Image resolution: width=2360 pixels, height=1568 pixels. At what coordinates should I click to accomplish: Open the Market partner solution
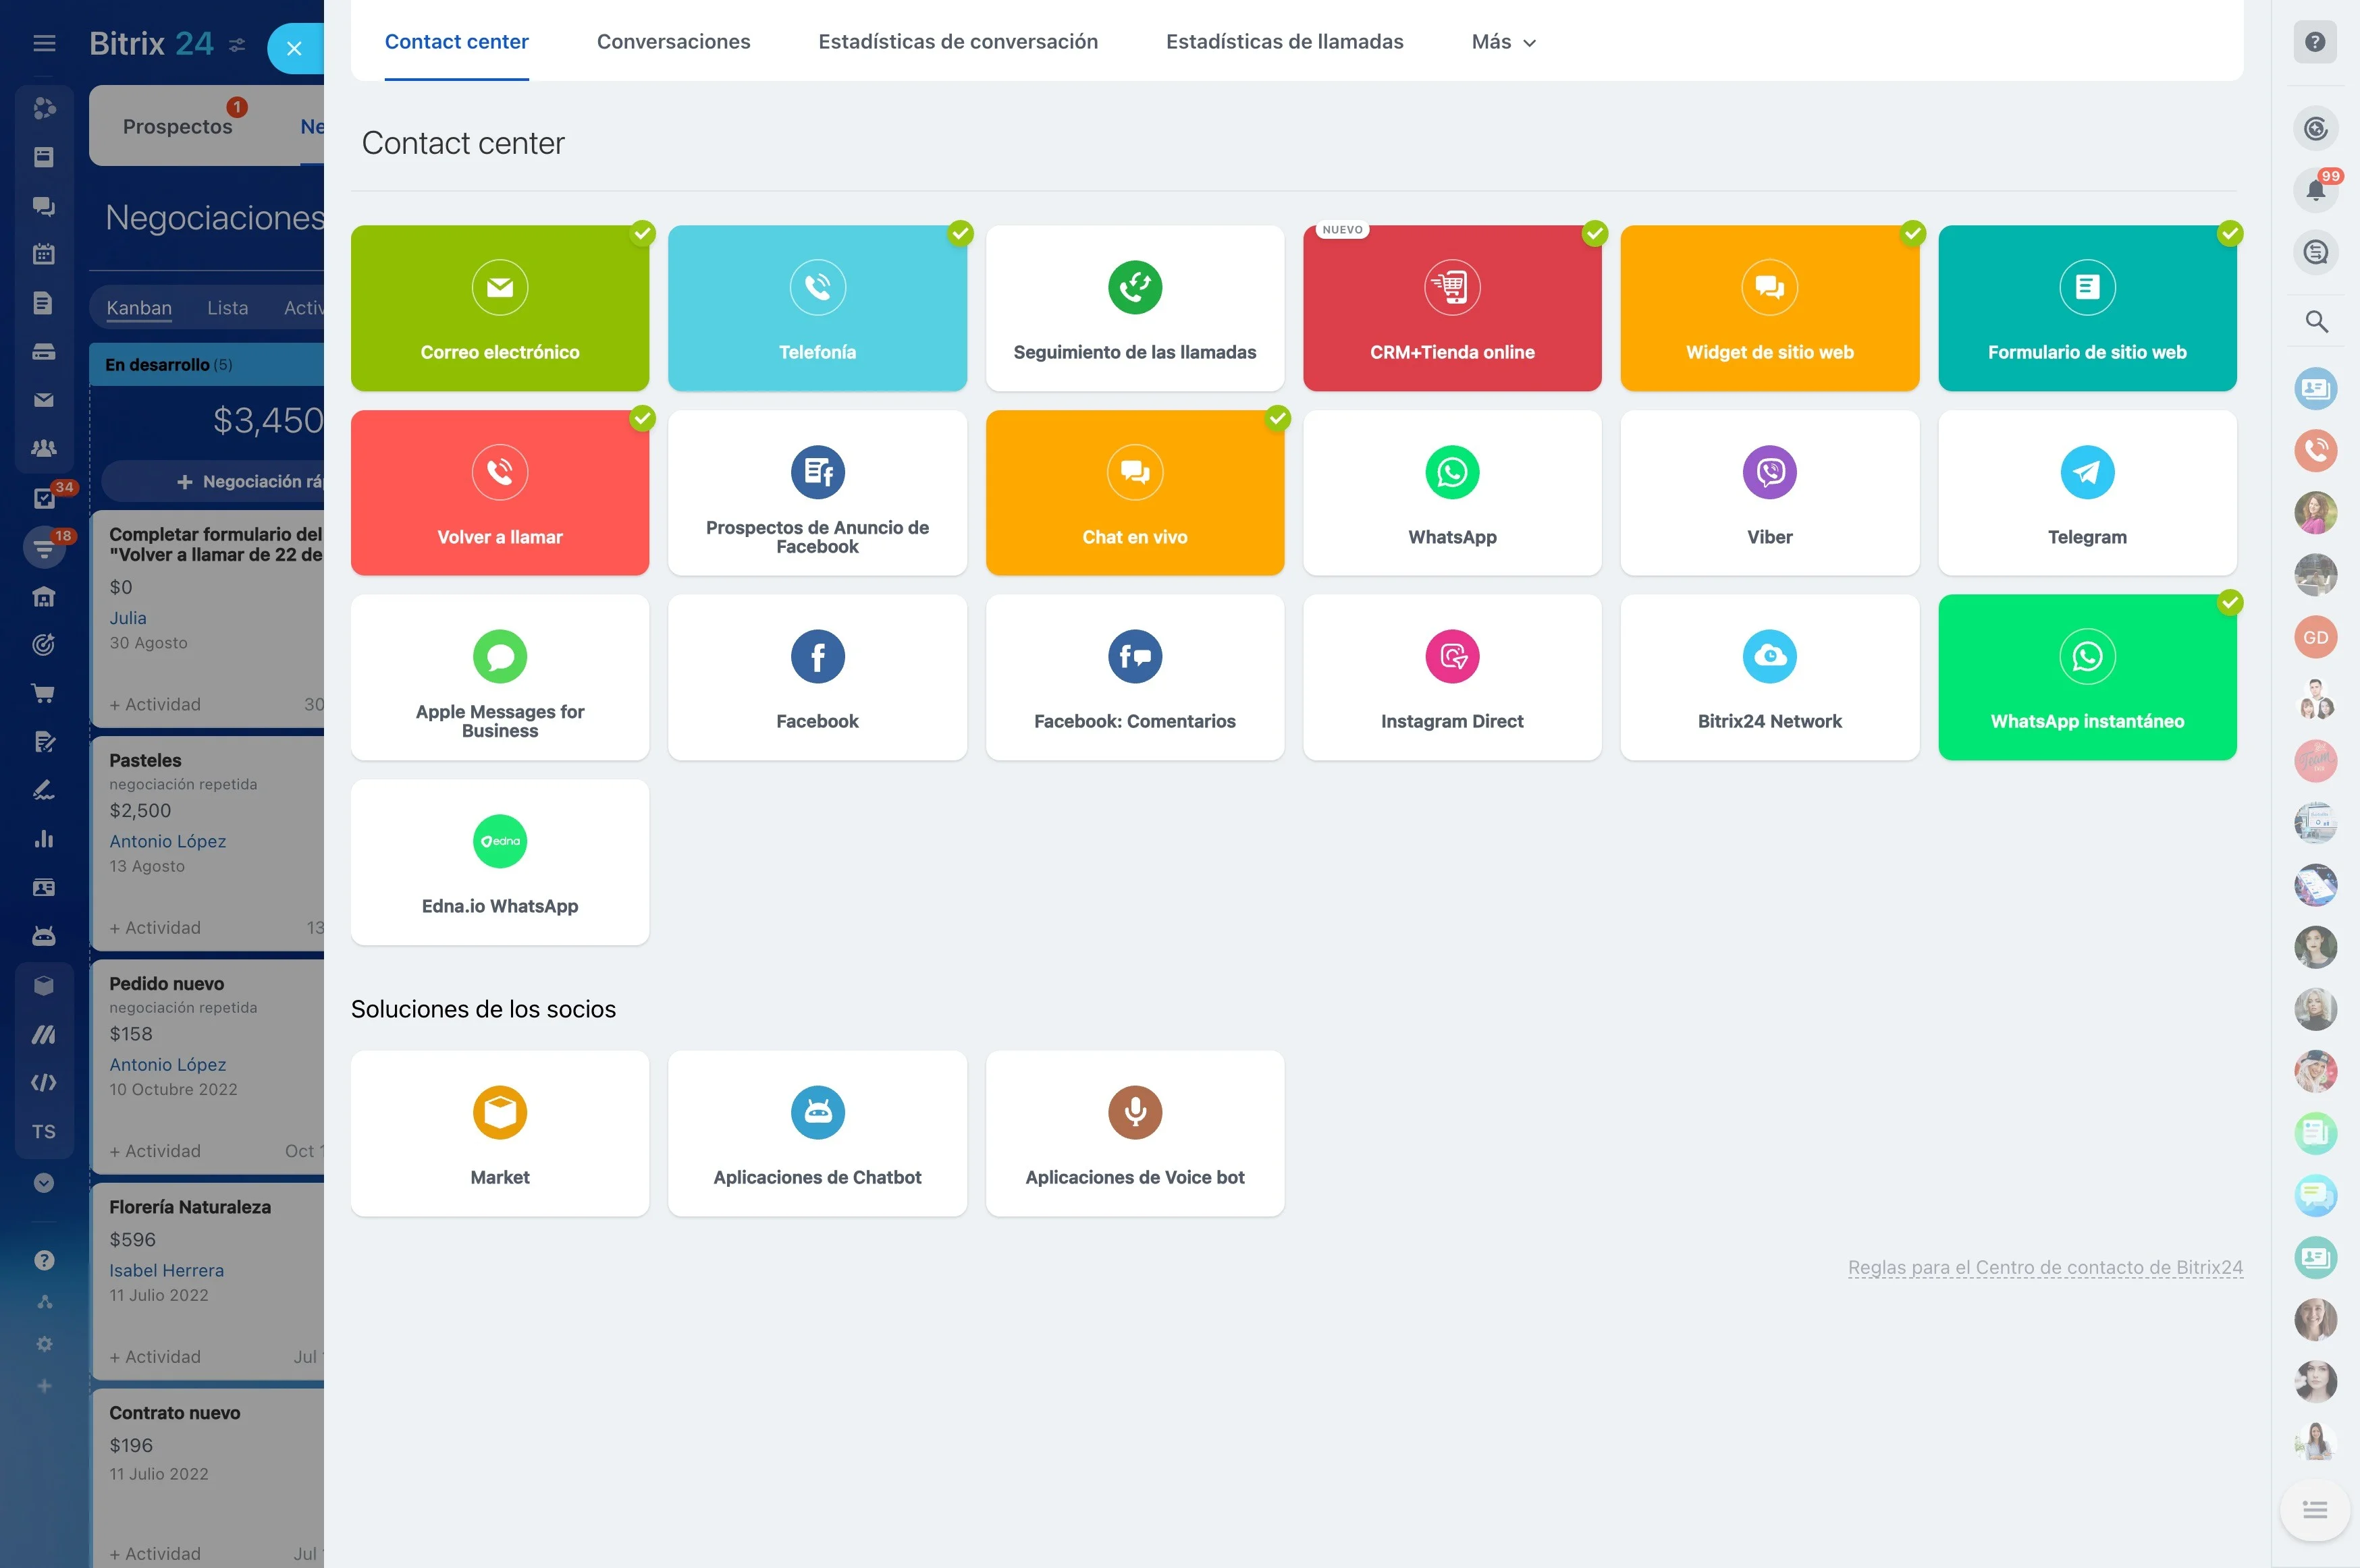[x=500, y=1133]
